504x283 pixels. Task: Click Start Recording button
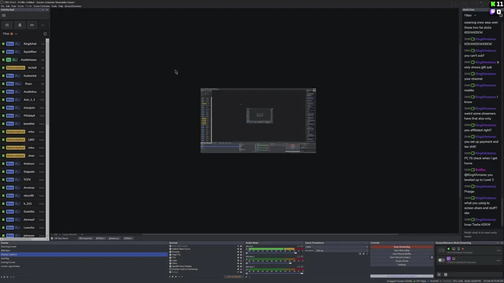[402, 250]
